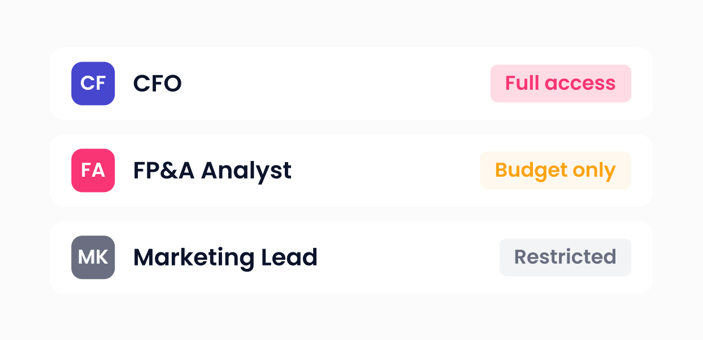Click the Full access badge
Image resolution: width=703 pixels, height=340 pixels.
click(560, 84)
